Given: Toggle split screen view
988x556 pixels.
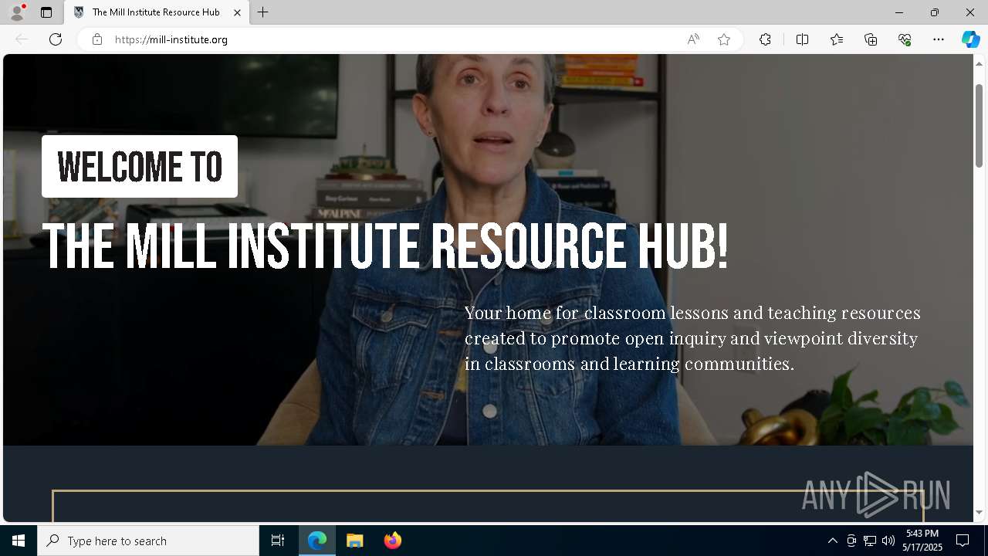Looking at the screenshot, I should (802, 39).
